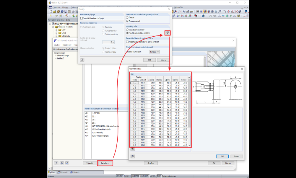Open the wrench size table settings icon
296x178 pixels.
167,33
